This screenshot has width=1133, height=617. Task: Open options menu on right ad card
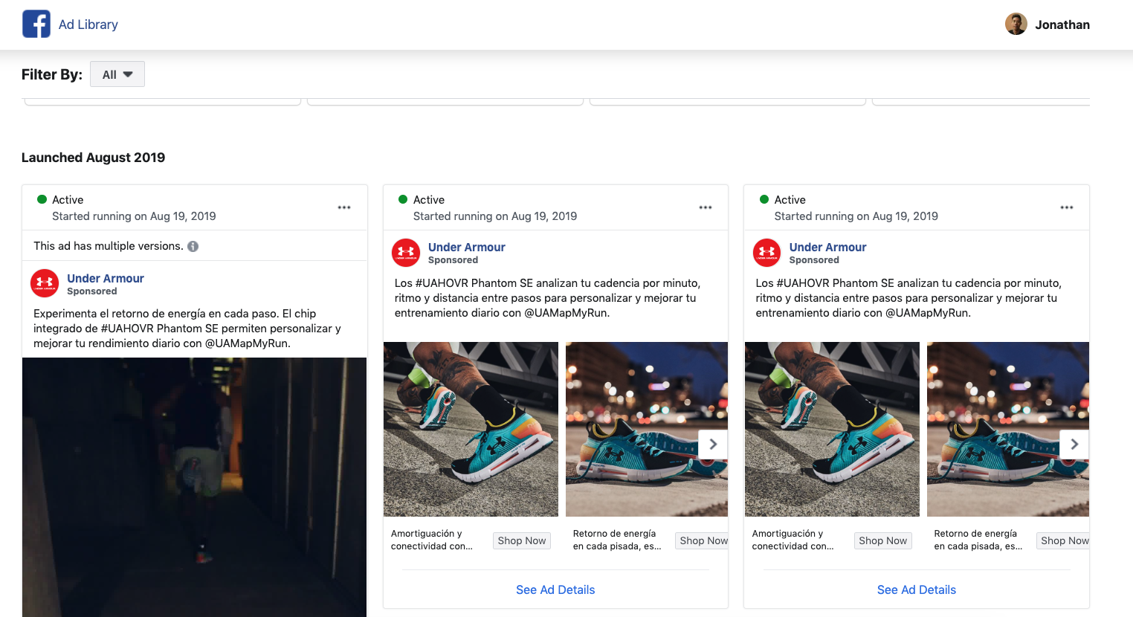(x=1067, y=207)
